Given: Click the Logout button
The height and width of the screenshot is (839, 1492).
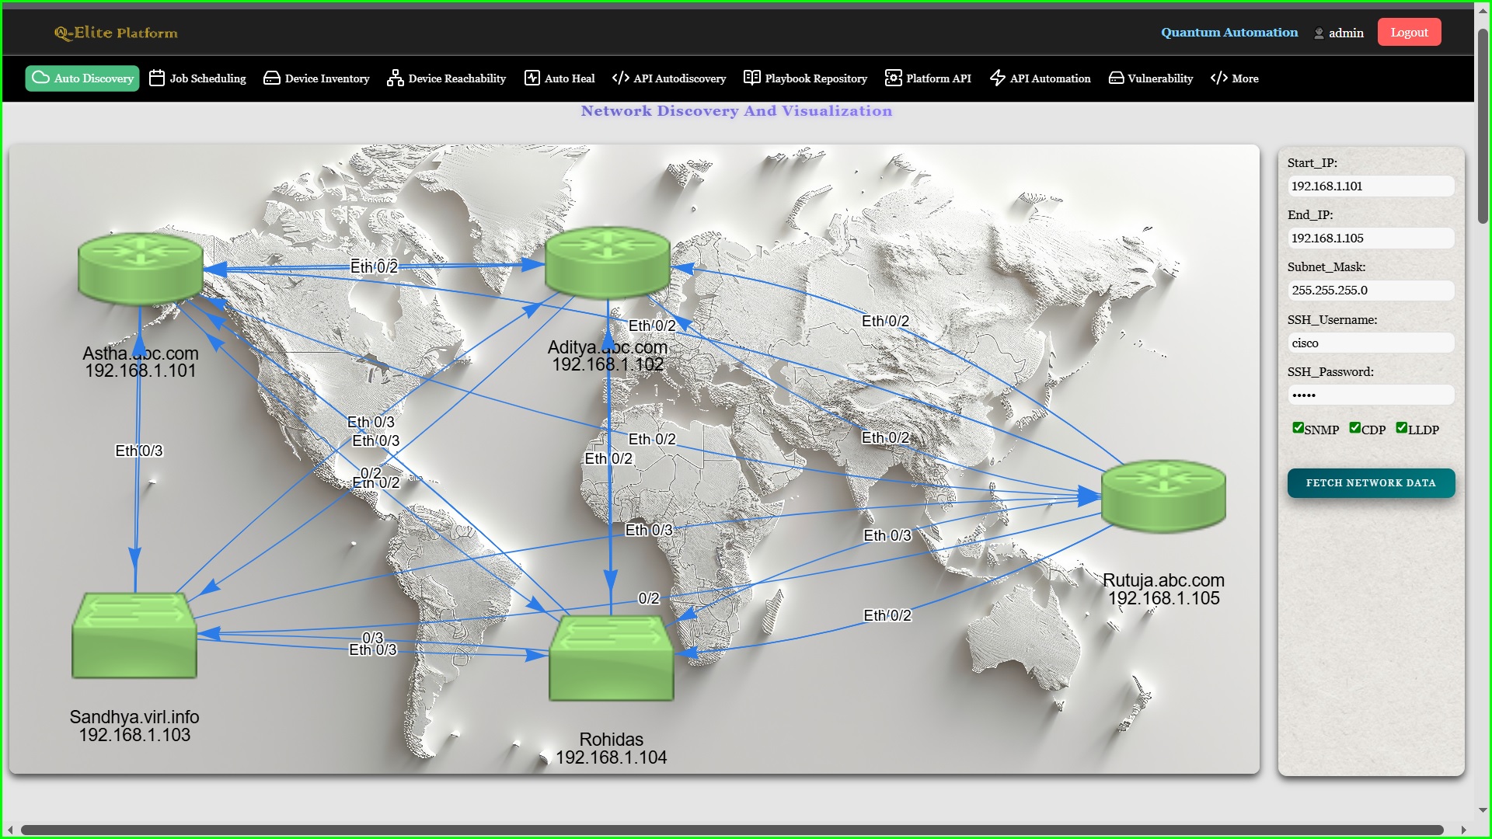Looking at the screenshot, I should (x=1409, y=32).
